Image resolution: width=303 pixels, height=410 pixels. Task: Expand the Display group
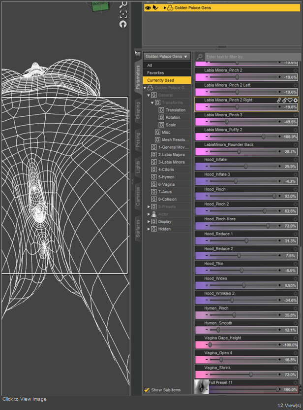pyautogui.click(x=149, y=221)
